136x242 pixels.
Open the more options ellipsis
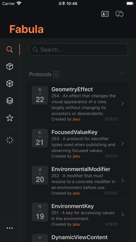tap(10, 228)
